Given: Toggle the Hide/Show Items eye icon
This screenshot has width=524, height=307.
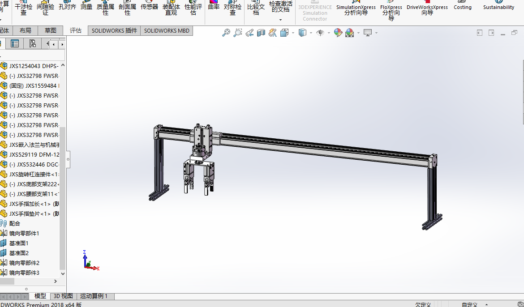Looking at the screenshot, I should (x=320, y=33).
